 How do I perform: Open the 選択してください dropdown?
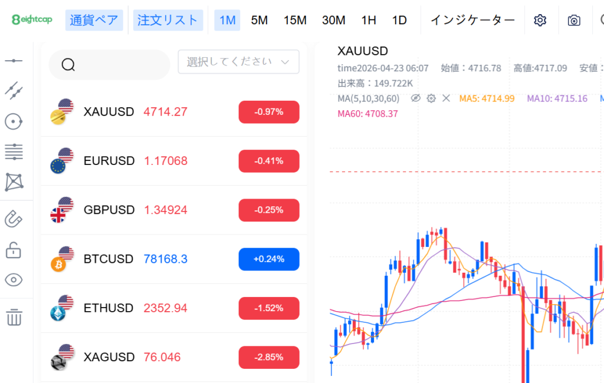tap(238, 62)
